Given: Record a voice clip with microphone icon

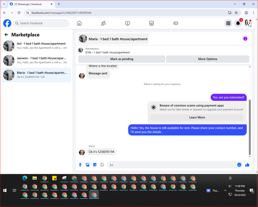Looking at the screenshot, I should (x=80, y=165).
